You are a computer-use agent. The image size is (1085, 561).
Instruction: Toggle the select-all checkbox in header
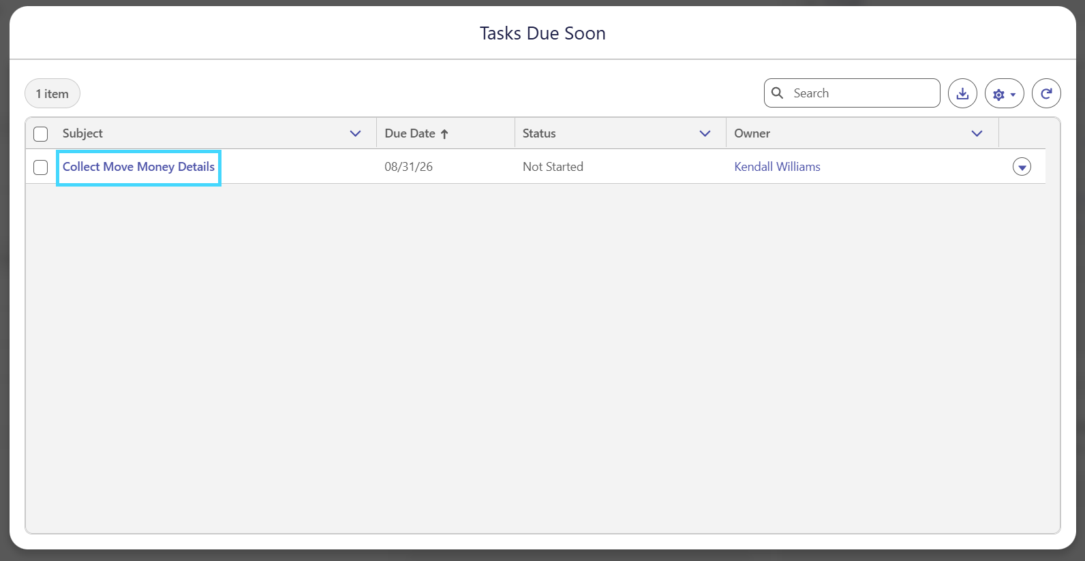point(41,134)
